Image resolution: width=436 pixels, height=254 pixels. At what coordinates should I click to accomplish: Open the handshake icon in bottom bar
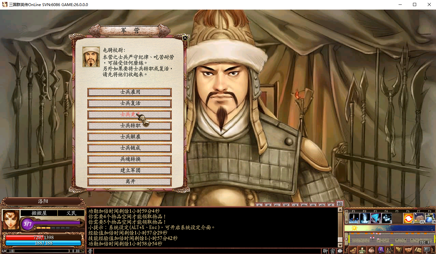pos(408,250)
